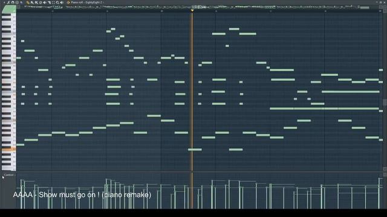
Task: Select the Mute tool icon
Action: pyautogui.click(x=45, y=2)
